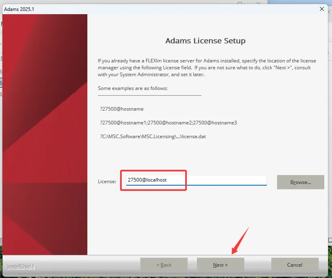Close the Adams 2025.1 window
332x278 pixels.
(322, 9)
